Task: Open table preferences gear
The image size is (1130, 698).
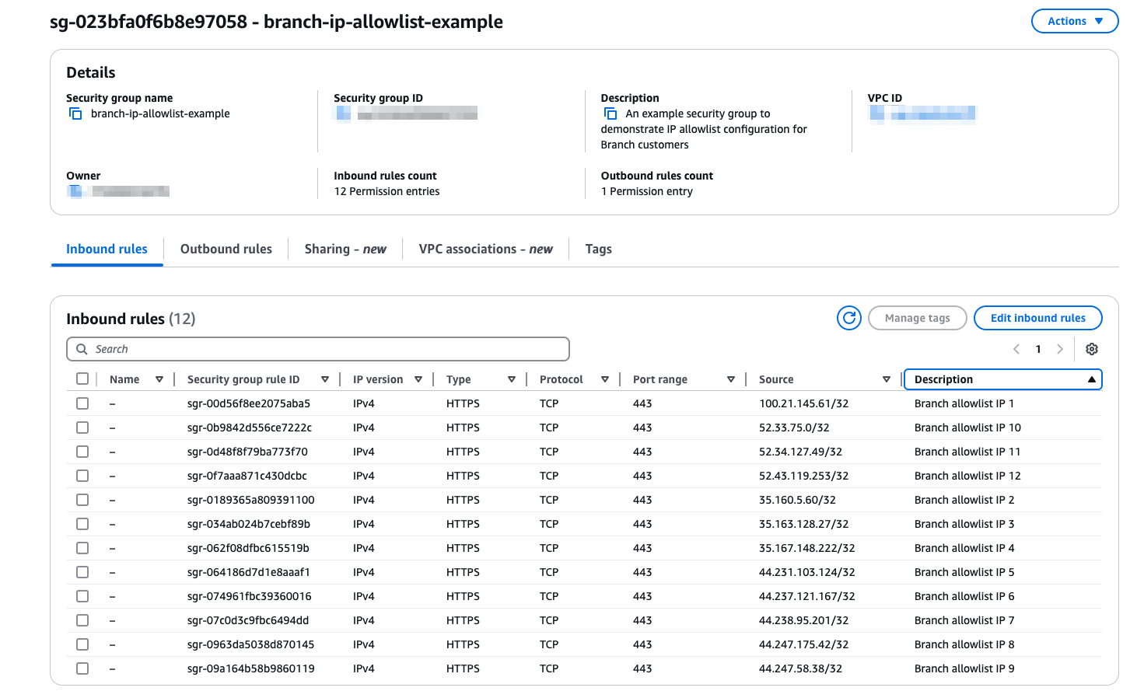Action: 1092,349
